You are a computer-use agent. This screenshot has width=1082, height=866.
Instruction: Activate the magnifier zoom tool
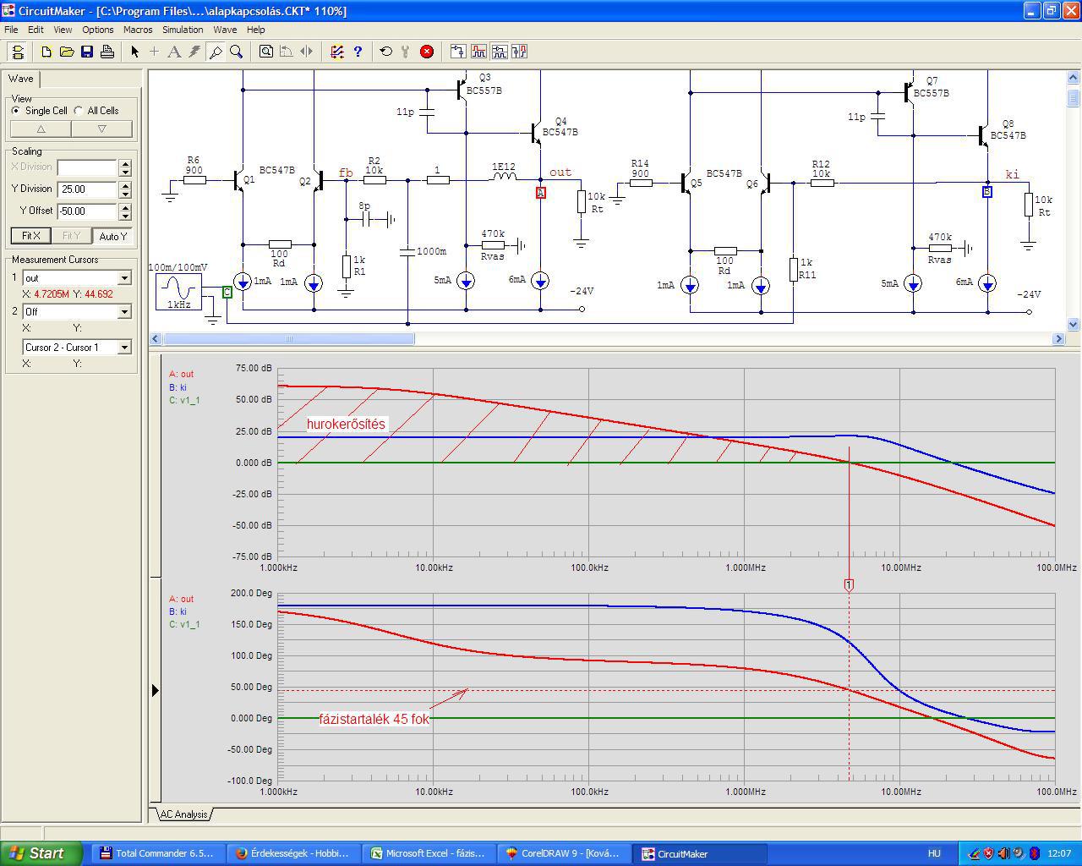pos(237,52)
